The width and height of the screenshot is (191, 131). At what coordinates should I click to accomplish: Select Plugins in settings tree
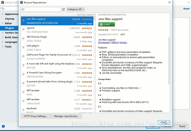click(x=9, y=28)
